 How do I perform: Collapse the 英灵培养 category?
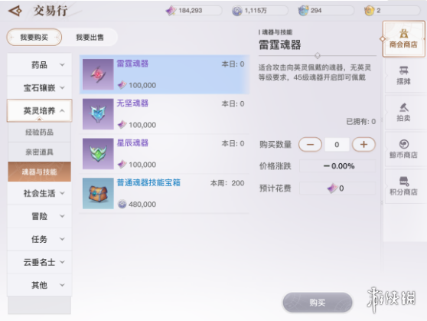(x=40, y=110)
